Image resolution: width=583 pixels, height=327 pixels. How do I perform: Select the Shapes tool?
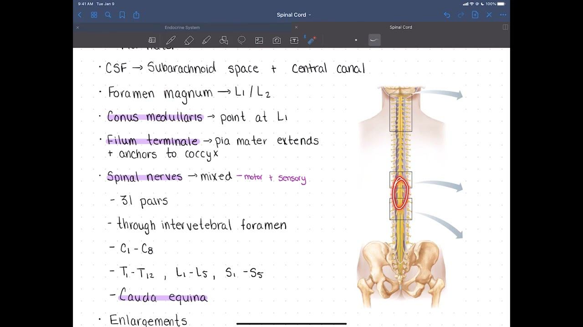224,40
